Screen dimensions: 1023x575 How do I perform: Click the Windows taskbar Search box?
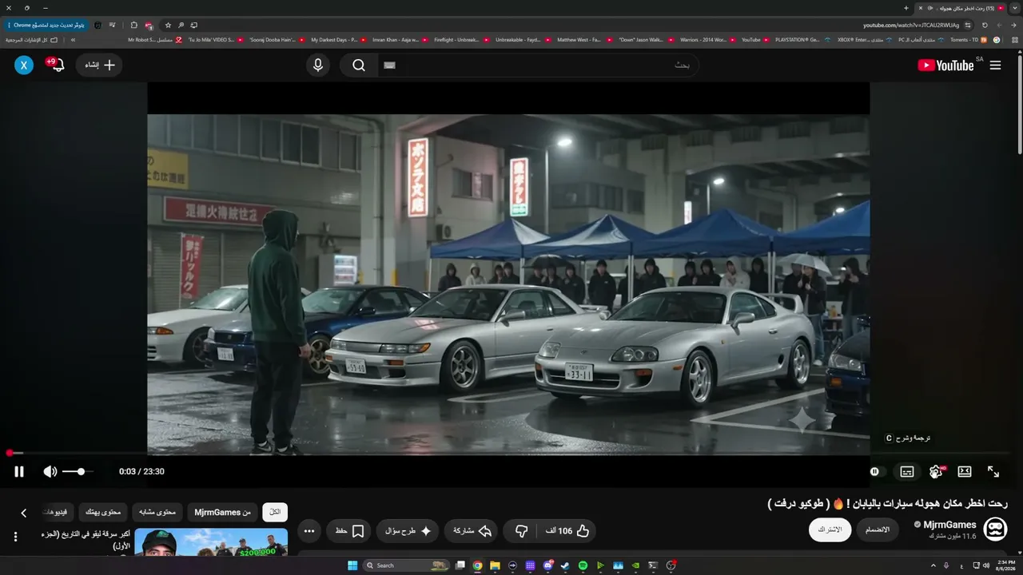tap(407, 565)
